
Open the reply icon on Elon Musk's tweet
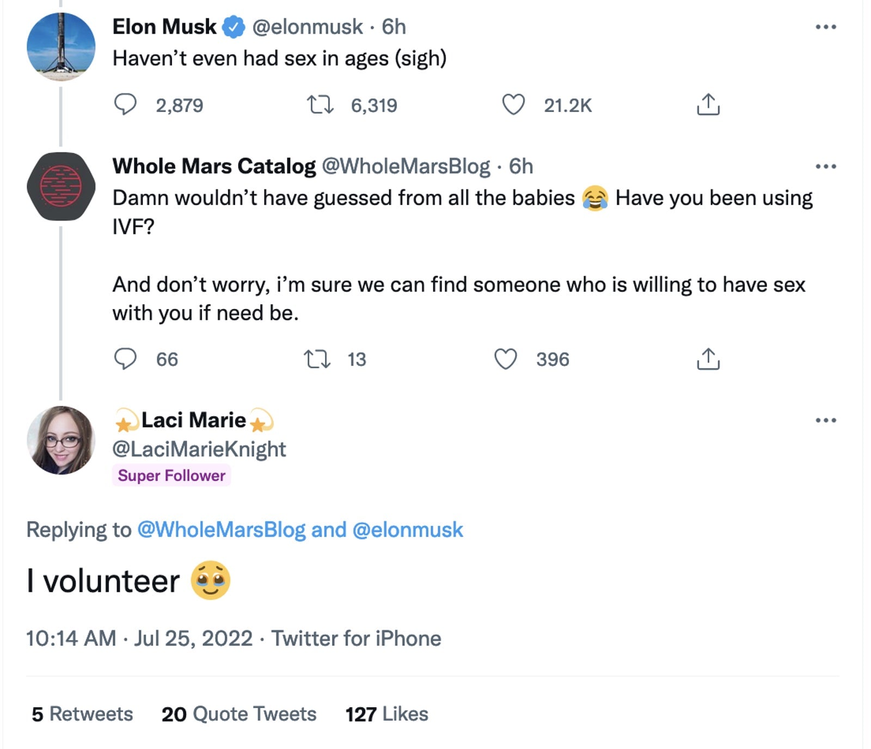126,105
